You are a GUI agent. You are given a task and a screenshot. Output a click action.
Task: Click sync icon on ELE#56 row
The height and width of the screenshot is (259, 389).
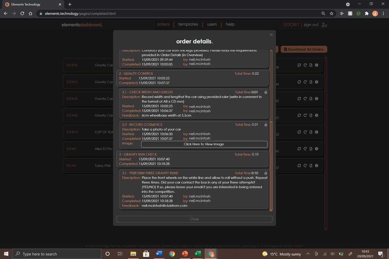click(299, 65)
